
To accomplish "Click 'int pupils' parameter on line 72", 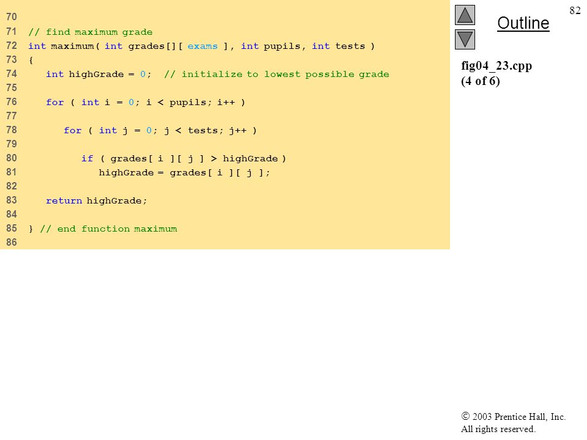I will 271,46.
